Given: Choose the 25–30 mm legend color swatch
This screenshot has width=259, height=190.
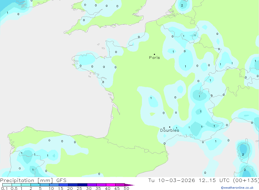Looking at the screenshot, I should (82, 185).
